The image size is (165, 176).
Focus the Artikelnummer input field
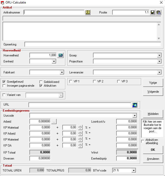point(54,12)
